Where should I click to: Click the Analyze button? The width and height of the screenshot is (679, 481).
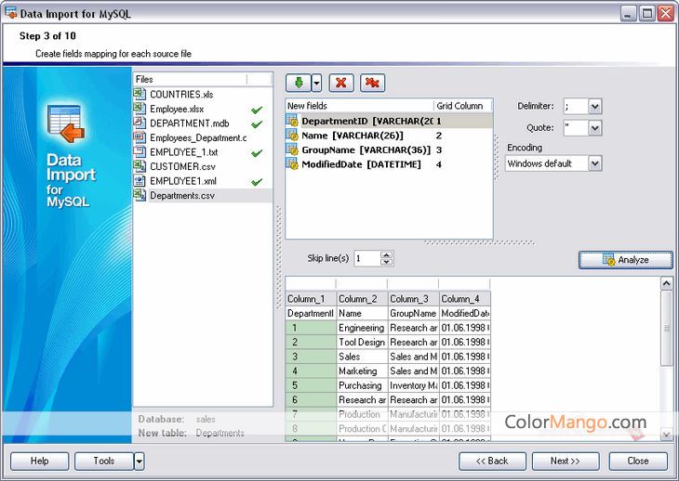[626, 260]
